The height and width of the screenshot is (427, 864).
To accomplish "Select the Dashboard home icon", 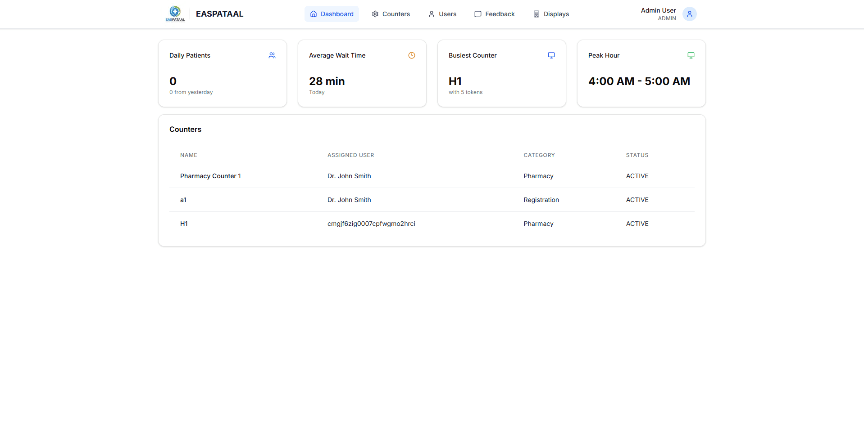I will point(313,14).
